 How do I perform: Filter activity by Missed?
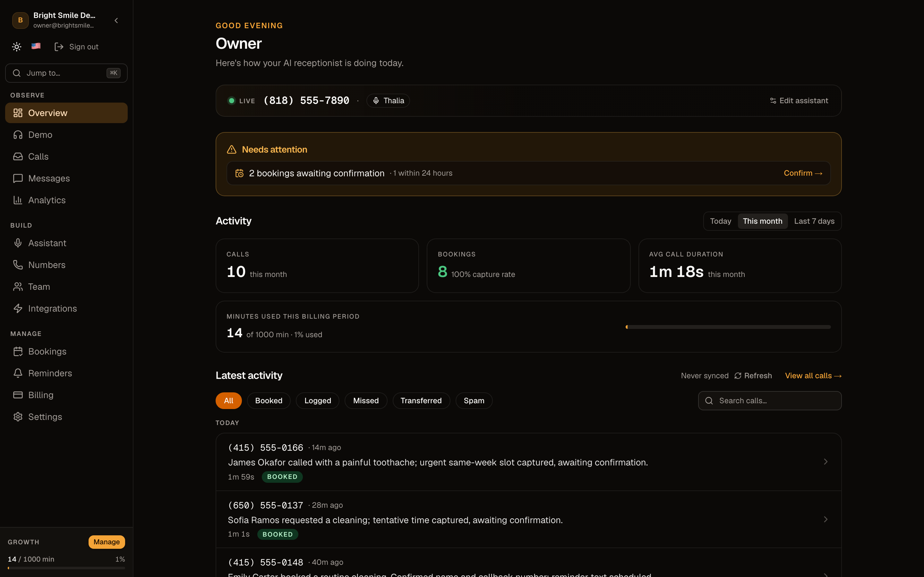tap(366, 401)
